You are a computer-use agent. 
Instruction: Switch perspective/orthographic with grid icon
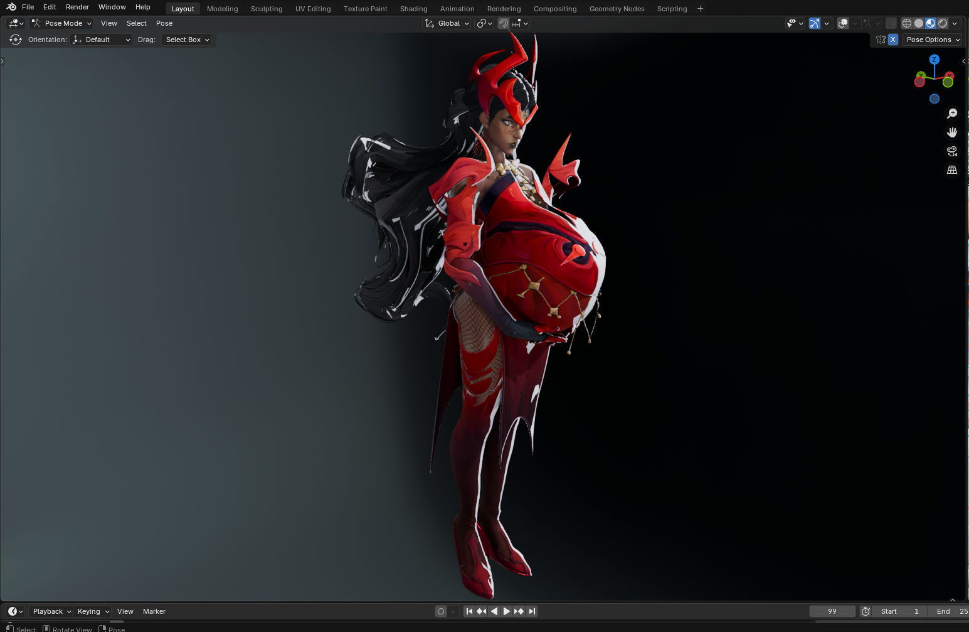(x=952, y=170)
